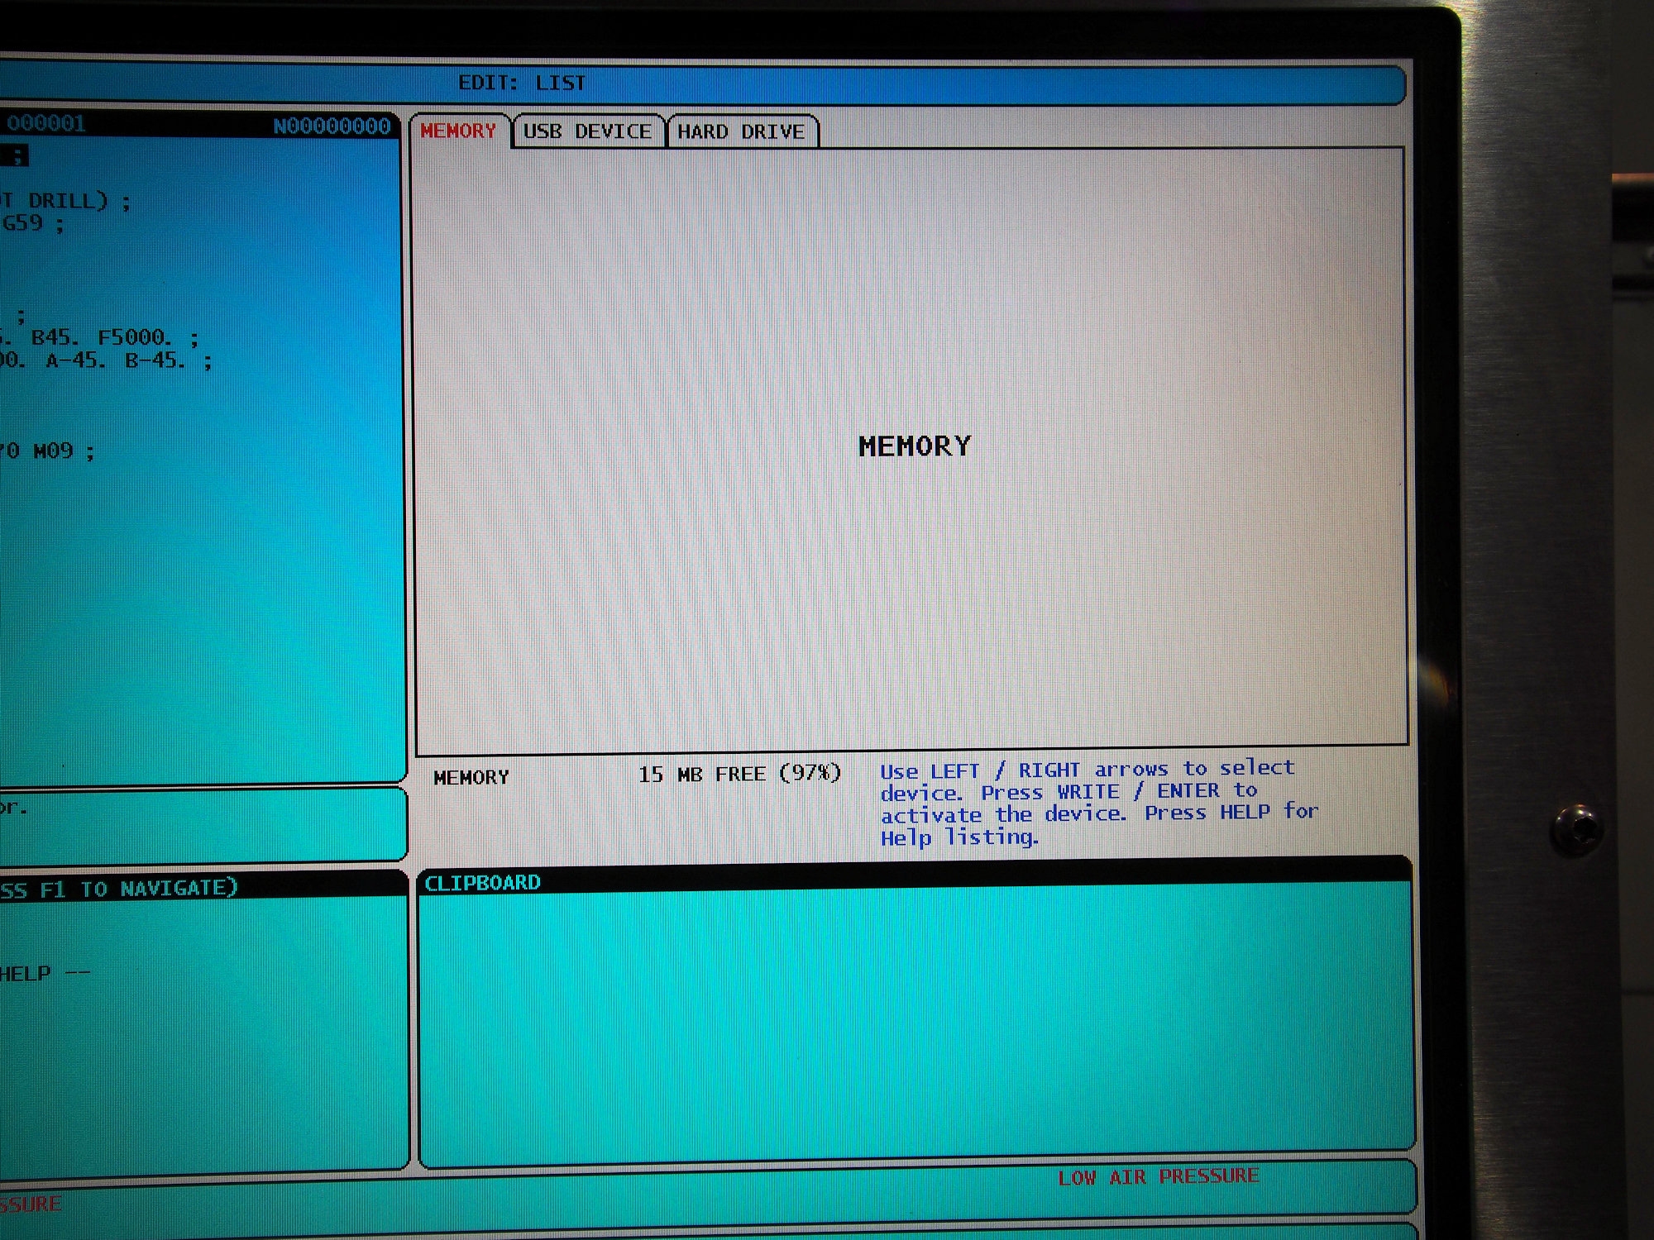Open the HARD DRIVE tab
The height and width of the screenshot is (1240, 1654).
click(x=741, y=132)
